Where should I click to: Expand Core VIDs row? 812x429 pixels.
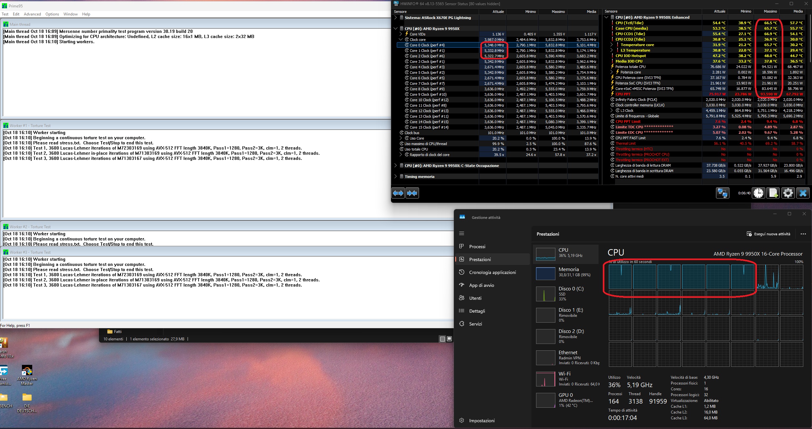tap(401, 34)
